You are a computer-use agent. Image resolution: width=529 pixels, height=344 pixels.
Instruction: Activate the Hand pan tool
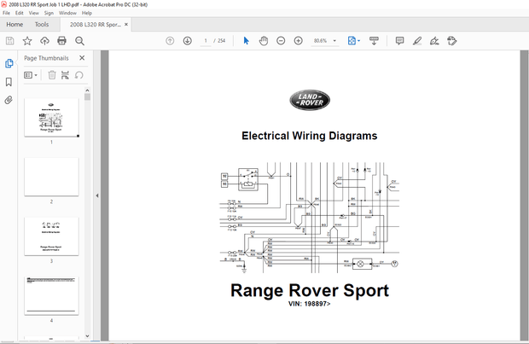click(264, 41)
